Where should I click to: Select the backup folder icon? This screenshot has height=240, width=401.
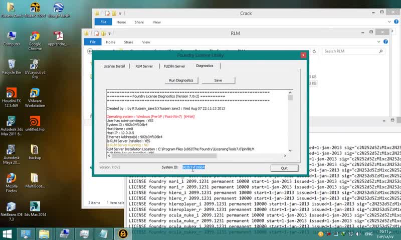[35, 152]
